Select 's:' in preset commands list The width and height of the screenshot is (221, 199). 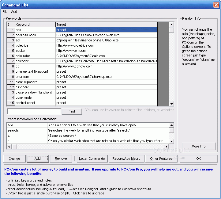click(x=27, y=136)
